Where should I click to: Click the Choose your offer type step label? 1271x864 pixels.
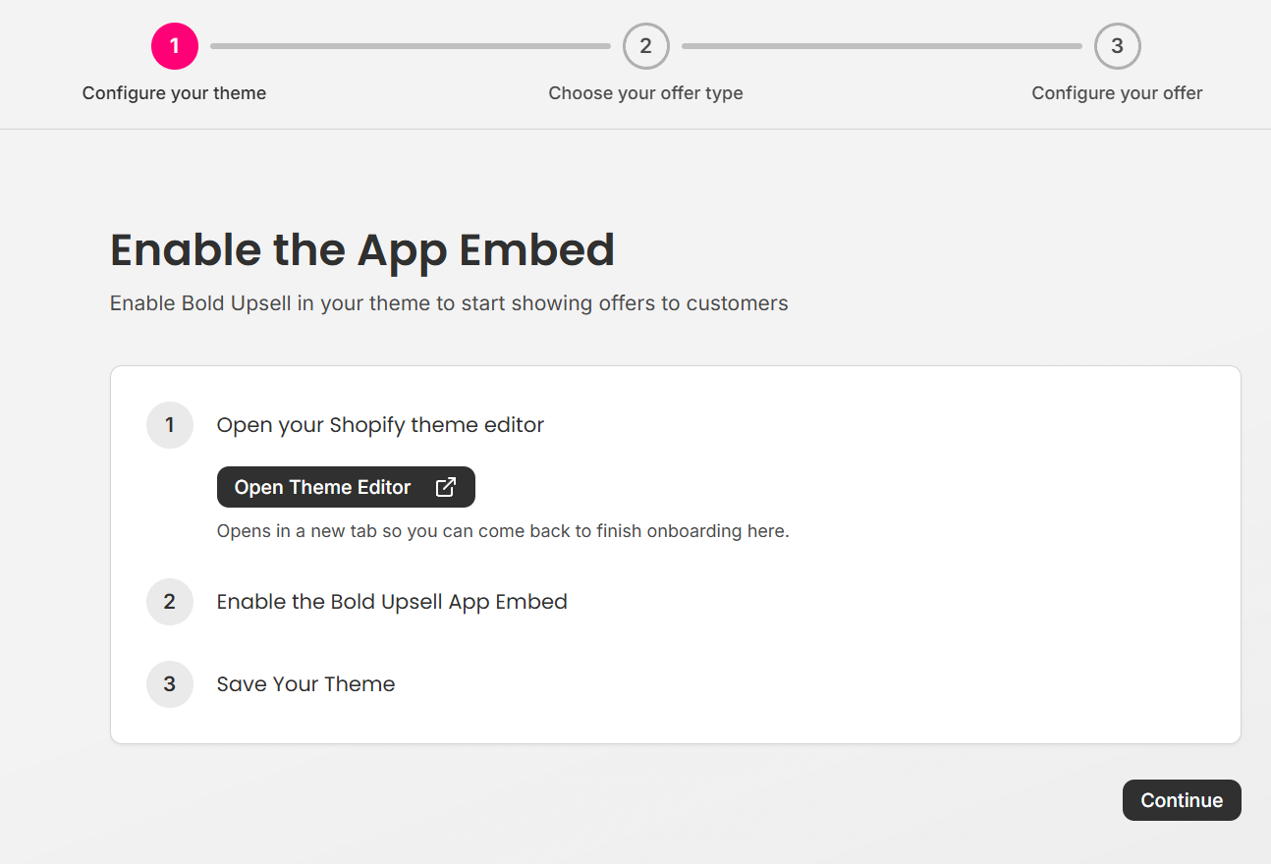(646, 93)
